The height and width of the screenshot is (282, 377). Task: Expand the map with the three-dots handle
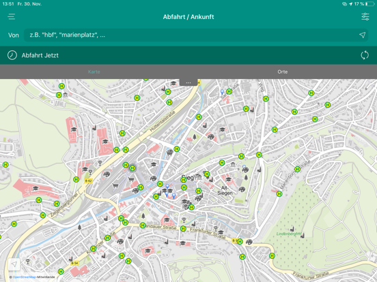tap(188, 82)
